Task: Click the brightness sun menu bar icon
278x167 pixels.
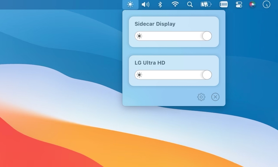Action: coord(130,4)
